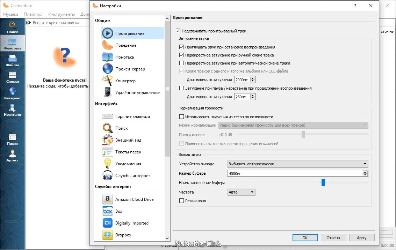Open the Поведение settings page
Screen dimensions: 396x250
click(x=132, y=45)
